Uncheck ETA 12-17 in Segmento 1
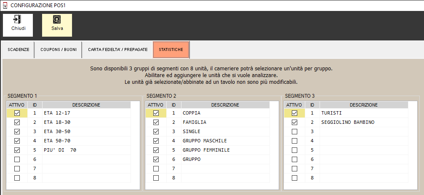The image size is (424, 195). coord(17,113)
